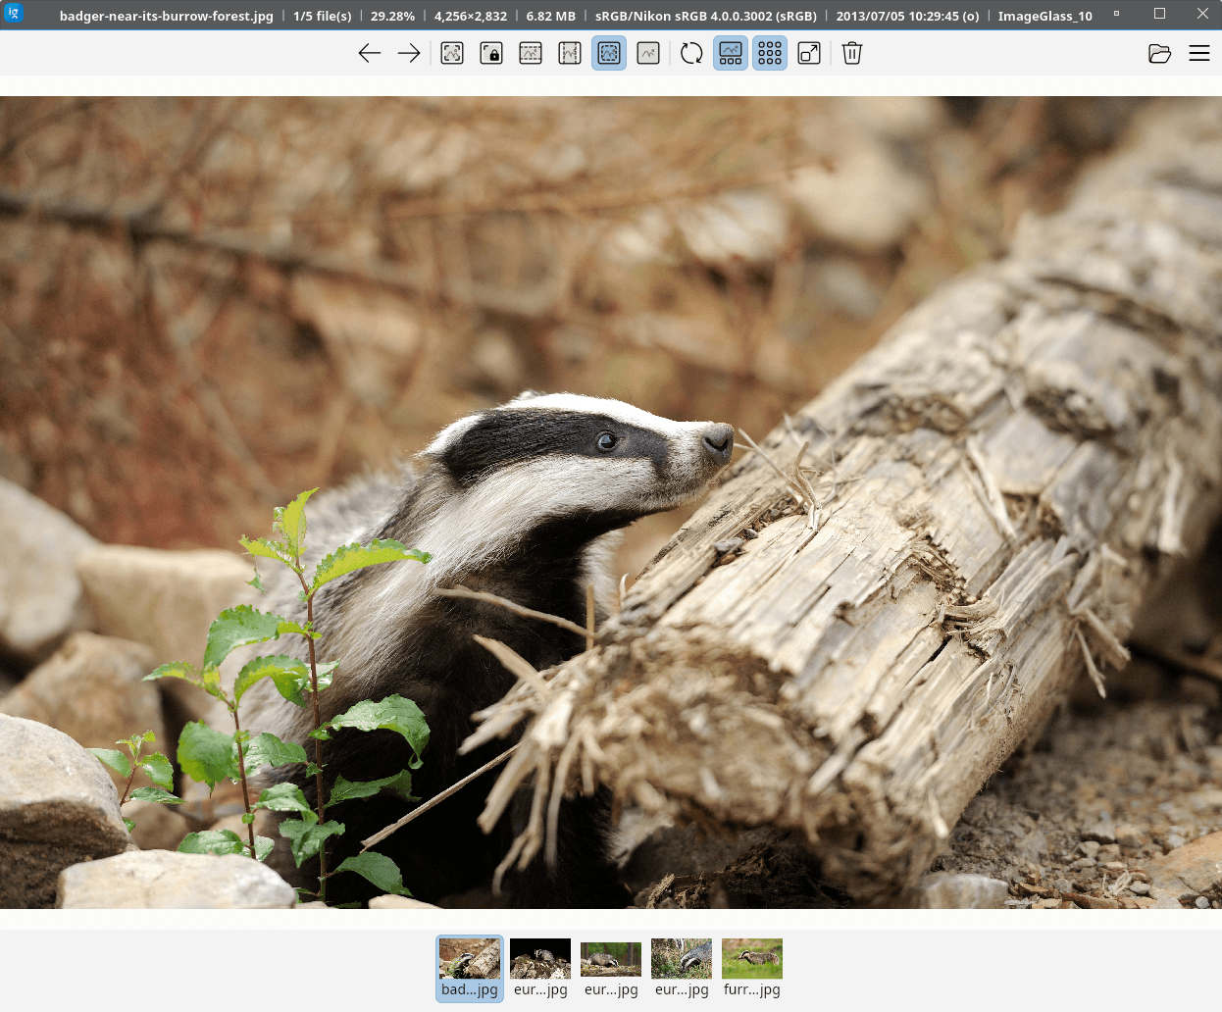The height and width of the screenshot is (1012, 1222).
Task: Open the window options via ImageGlass title
Action: click(1044, 16)
